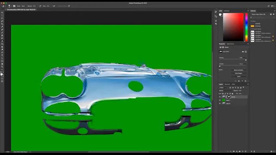276x155 pixels.
Task: Select the Move tool
Action: 2,12
